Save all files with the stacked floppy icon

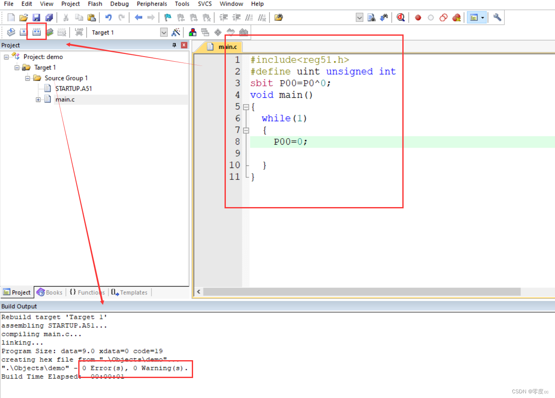click(x=49, y=17)
